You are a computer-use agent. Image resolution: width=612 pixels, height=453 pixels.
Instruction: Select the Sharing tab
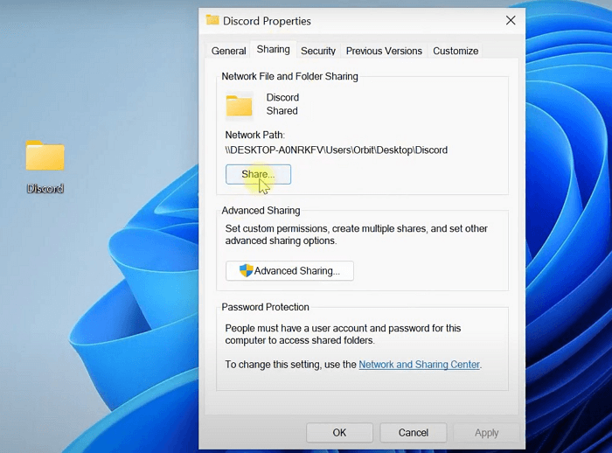[273, 50]
